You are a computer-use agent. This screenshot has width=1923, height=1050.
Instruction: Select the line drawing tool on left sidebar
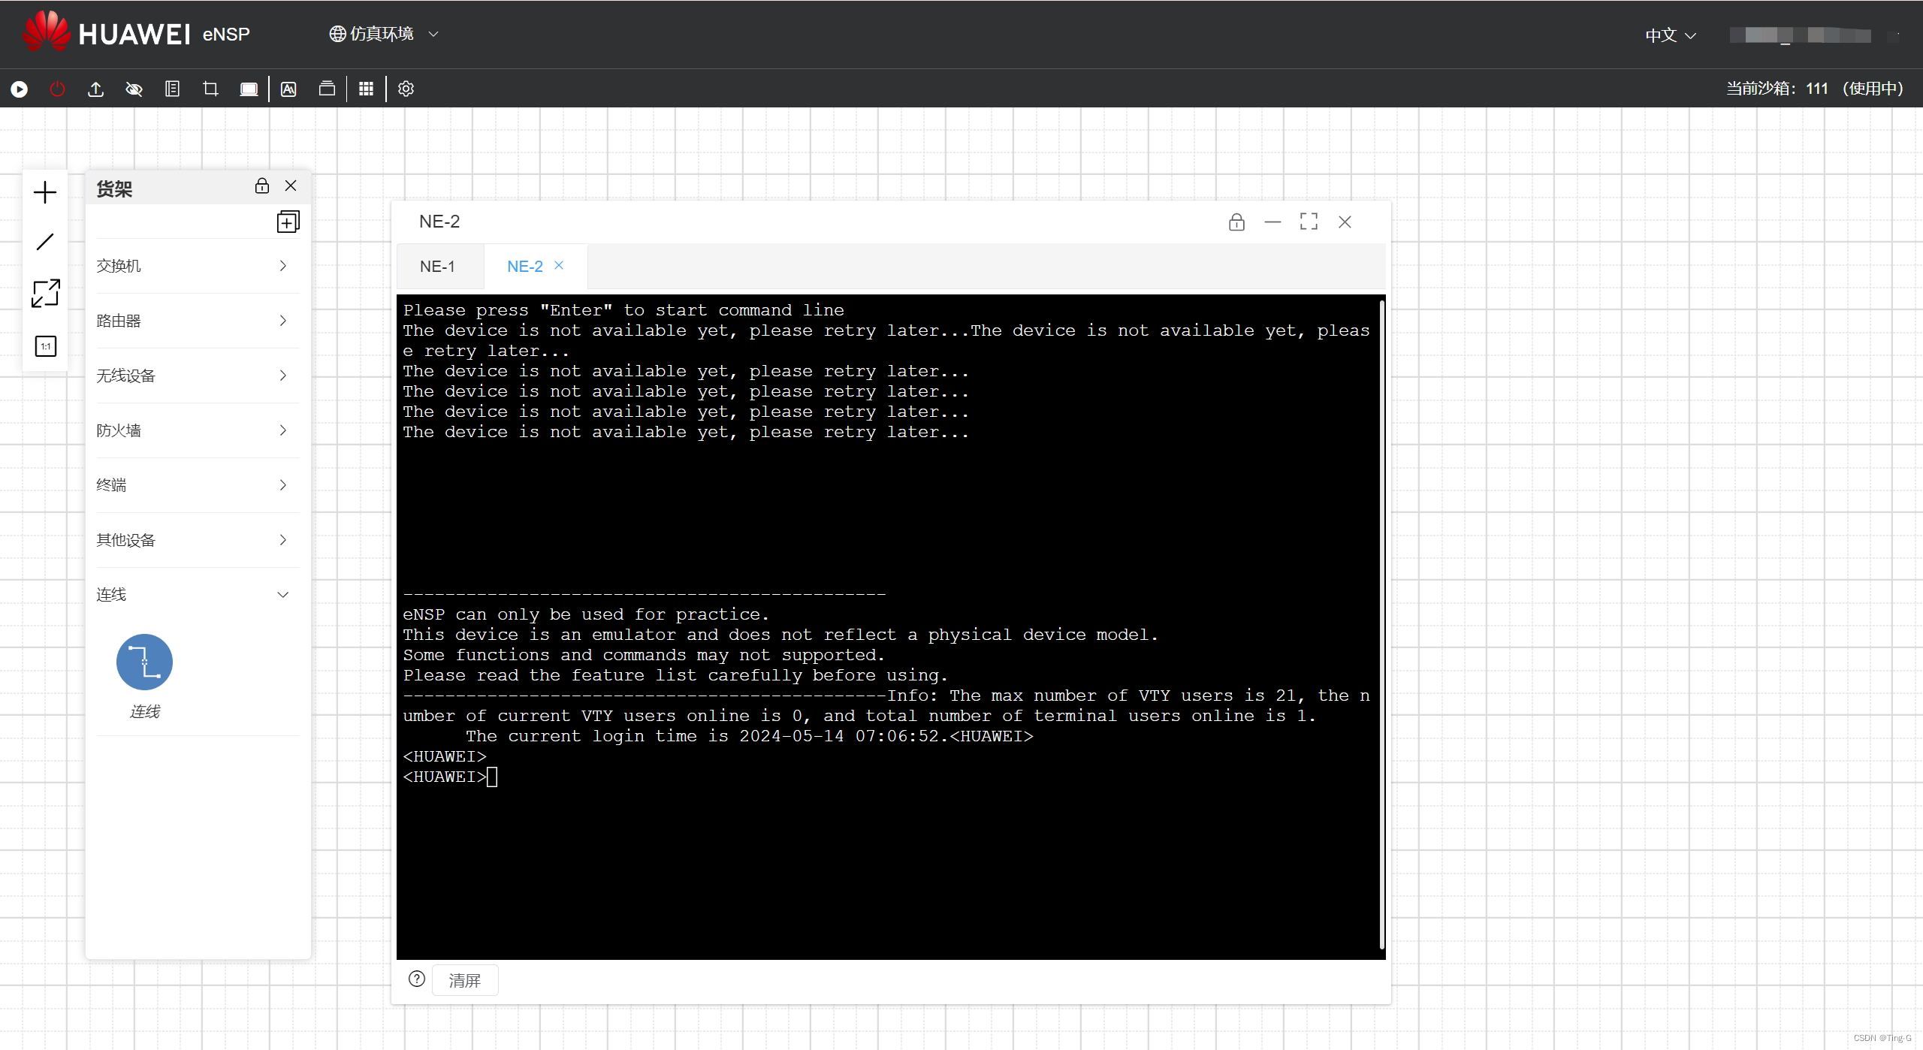45,242
